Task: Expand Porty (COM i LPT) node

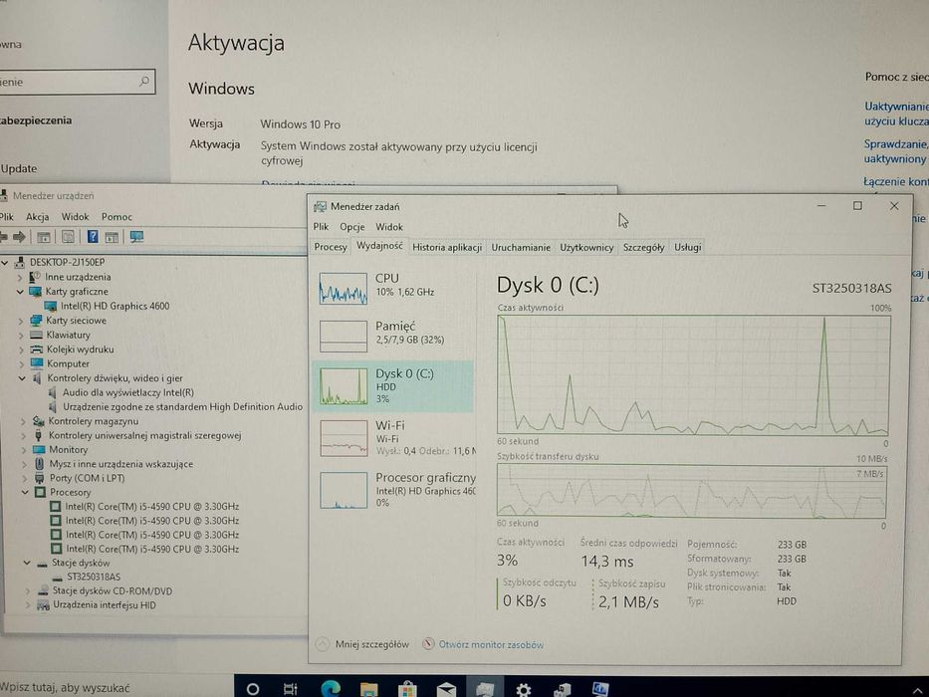Action: [x=24, y=478]
